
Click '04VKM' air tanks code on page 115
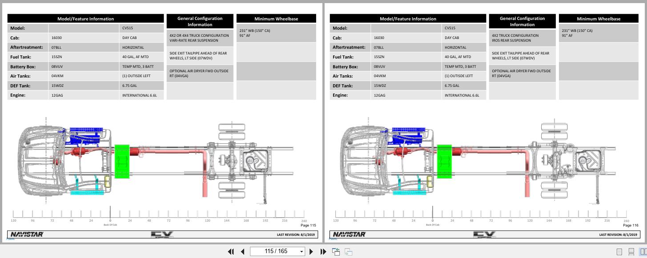[x=57, y=76]
